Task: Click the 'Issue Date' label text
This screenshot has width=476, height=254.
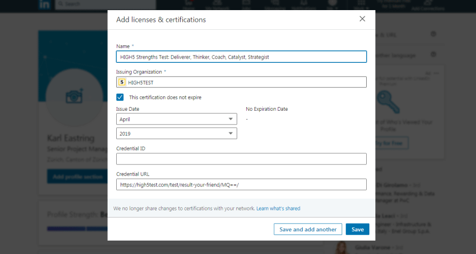Action: click(x=127, y=109)
